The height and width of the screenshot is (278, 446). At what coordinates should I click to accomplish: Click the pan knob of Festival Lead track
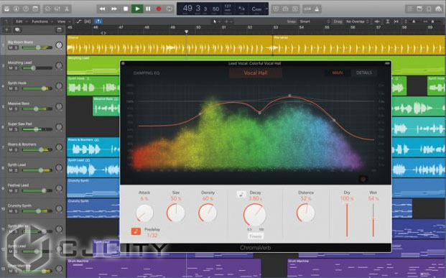59,188
